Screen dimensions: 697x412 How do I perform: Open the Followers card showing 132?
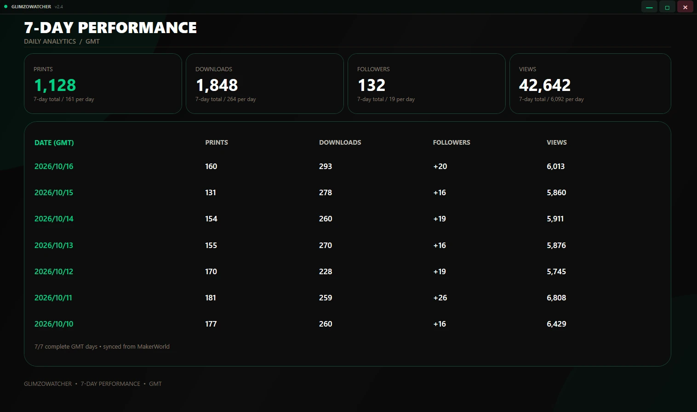click(x=427, y=84)
